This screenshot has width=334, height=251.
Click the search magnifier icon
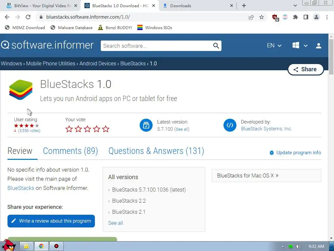click(216, 46)
